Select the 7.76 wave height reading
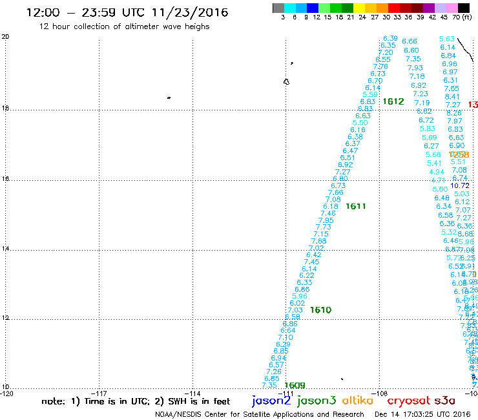Viewport: 478px width, 420px height. (x=380, y=67)
